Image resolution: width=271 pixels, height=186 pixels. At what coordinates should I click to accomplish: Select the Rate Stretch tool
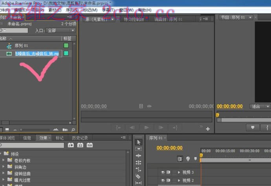point(138,169)
